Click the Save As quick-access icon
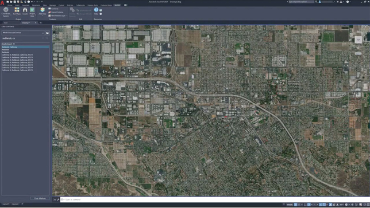 point(18,2)
